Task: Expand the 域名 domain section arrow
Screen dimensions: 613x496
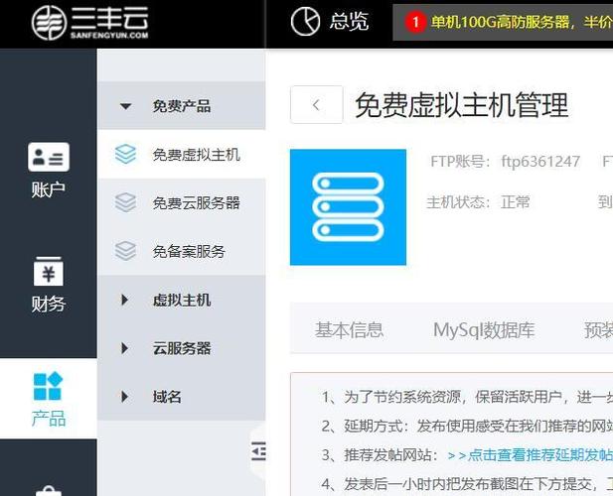Action: pos(125,397)
